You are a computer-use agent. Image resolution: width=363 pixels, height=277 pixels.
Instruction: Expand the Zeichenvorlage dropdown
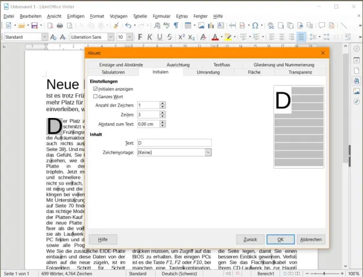point(208,152)
